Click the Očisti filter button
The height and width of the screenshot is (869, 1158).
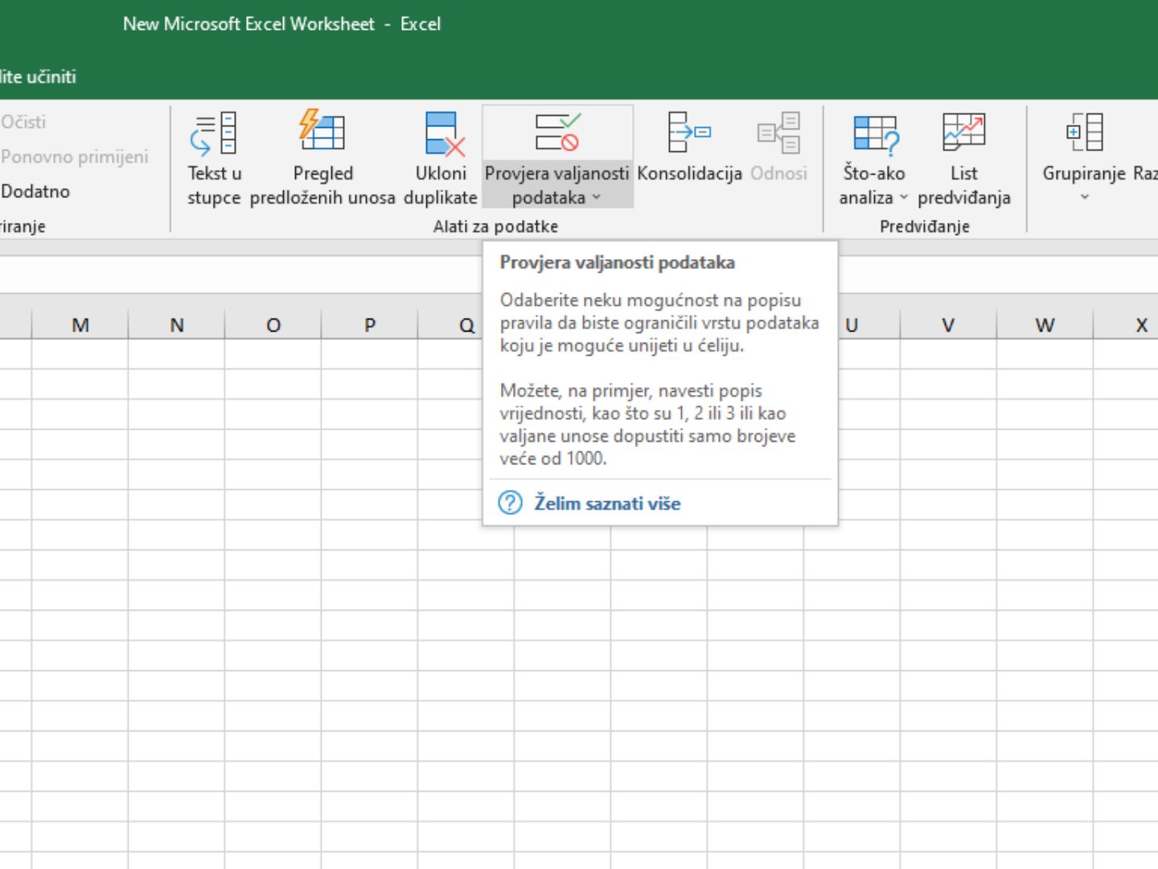coord(23,122)
